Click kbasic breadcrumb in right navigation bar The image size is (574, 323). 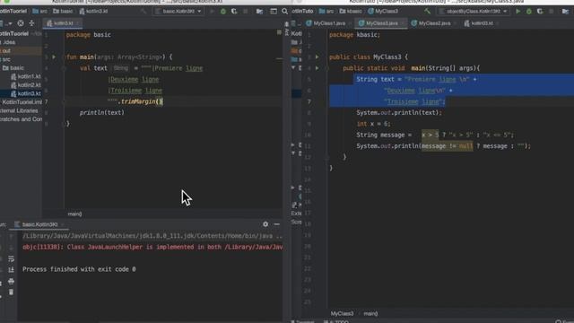tap(351, 12)
